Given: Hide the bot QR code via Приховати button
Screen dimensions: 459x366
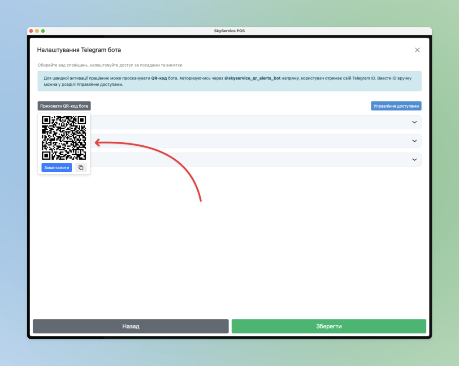Looking at the screenshot, I should (x=64, y=106).
